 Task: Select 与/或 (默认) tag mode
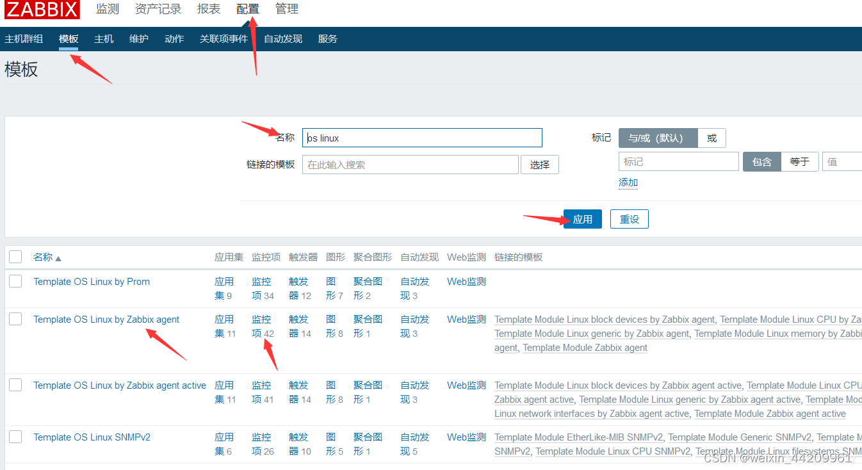point(658,138)
